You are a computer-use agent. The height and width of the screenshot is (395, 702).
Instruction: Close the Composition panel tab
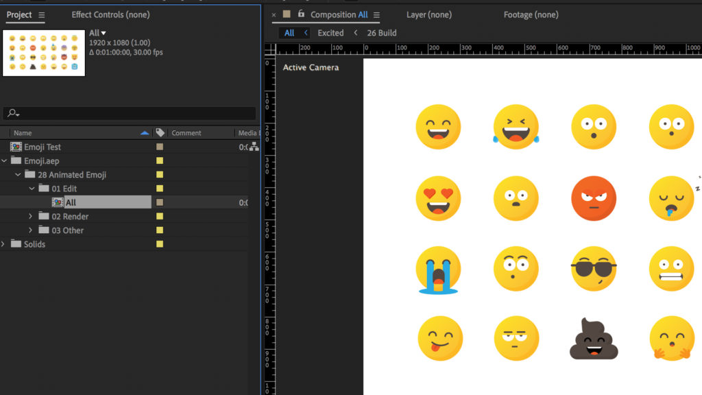tap(274, 14)
